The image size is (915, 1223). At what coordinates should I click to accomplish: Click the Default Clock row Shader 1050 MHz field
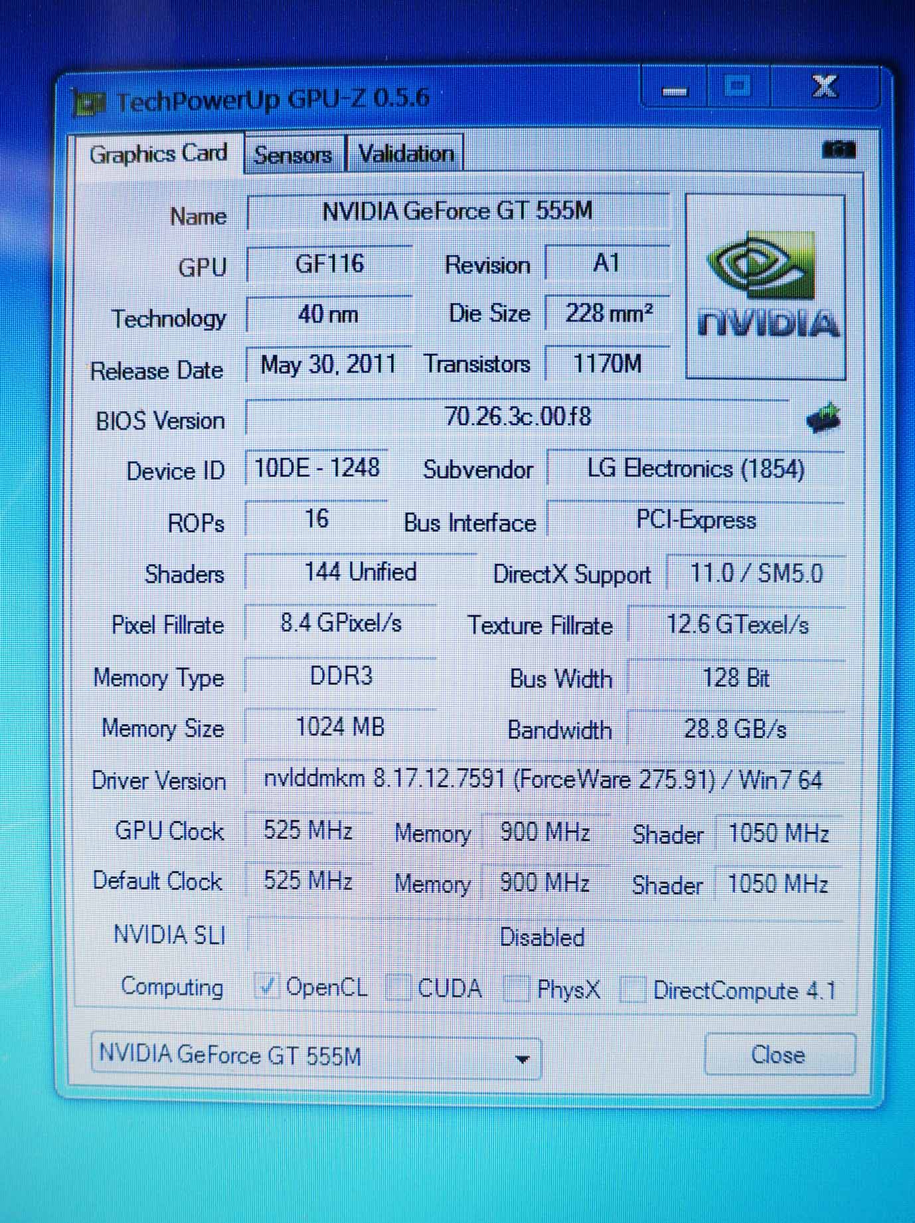(778, 884)
